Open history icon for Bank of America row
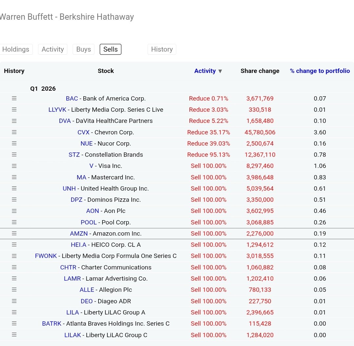 click(14, 98)
